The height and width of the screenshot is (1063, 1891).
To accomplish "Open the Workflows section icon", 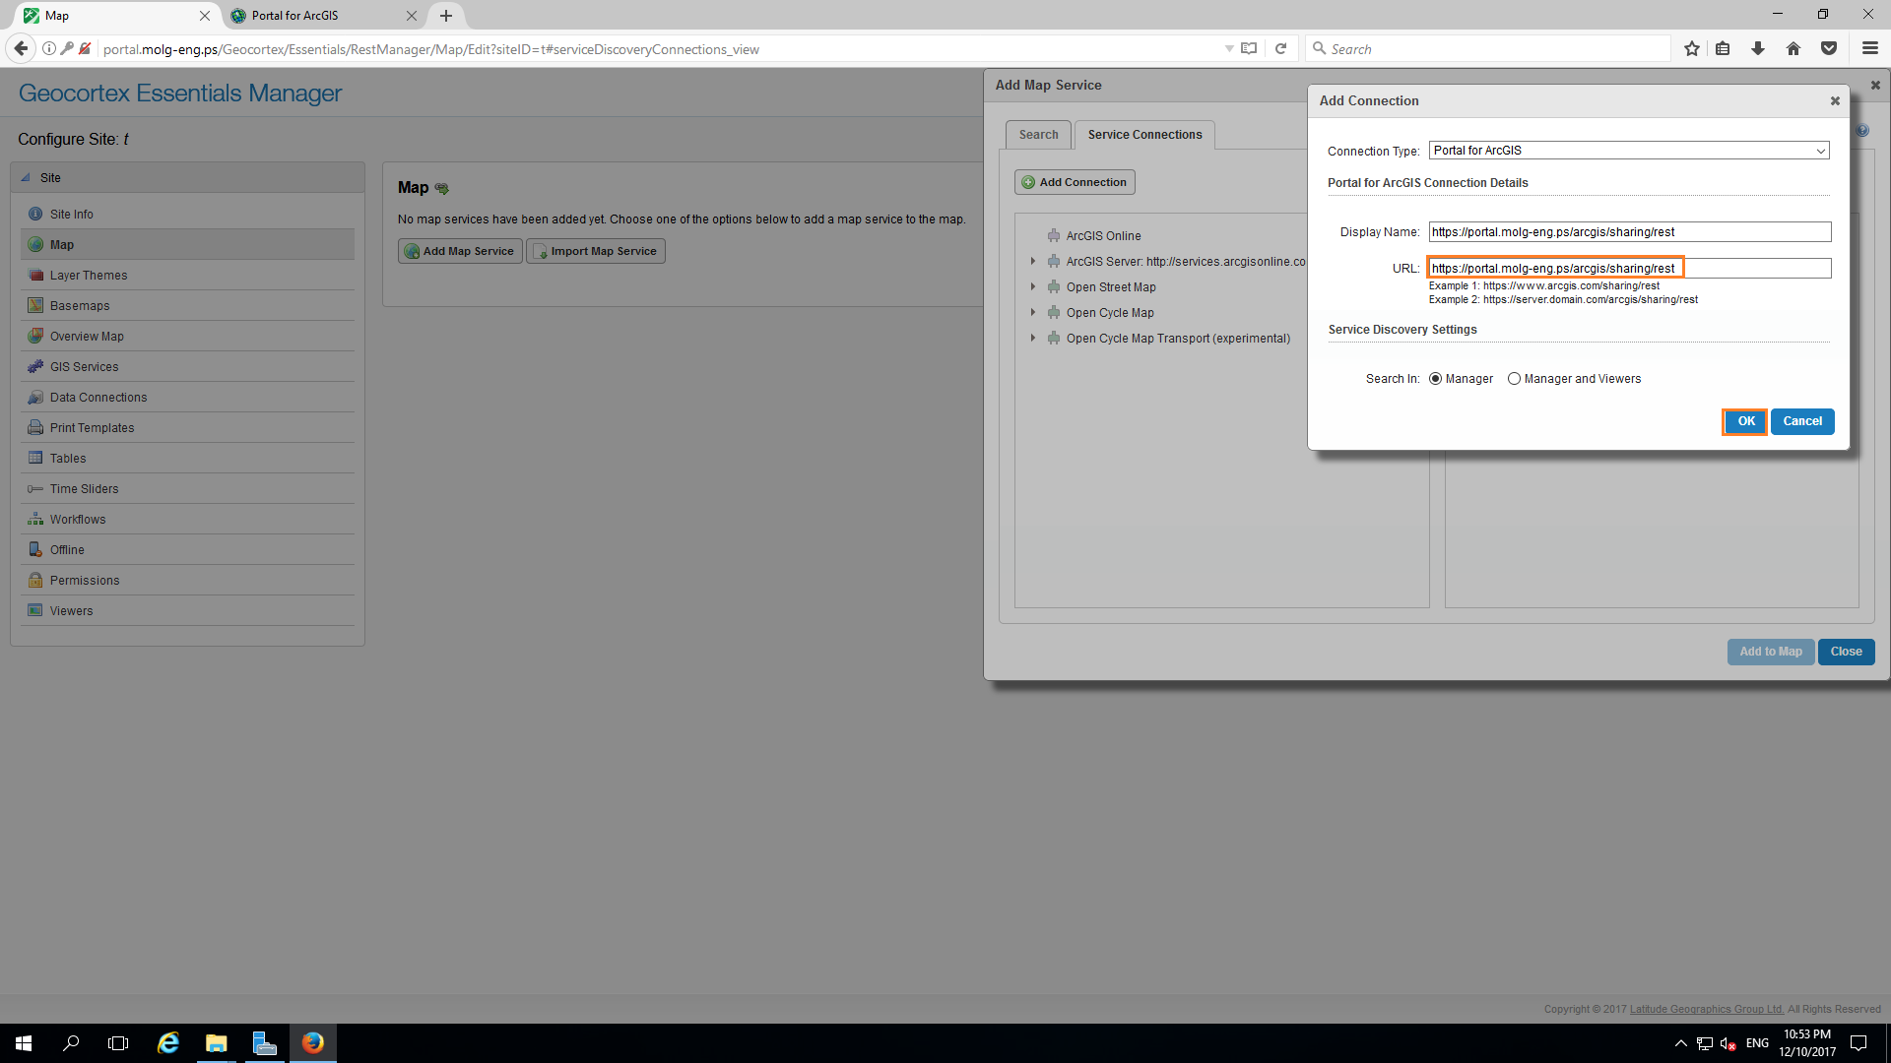I will pos(35,520).
